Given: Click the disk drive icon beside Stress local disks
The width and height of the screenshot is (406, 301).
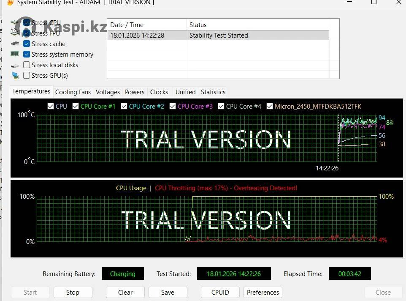Looking at the screenshot, I should (15, 65).
